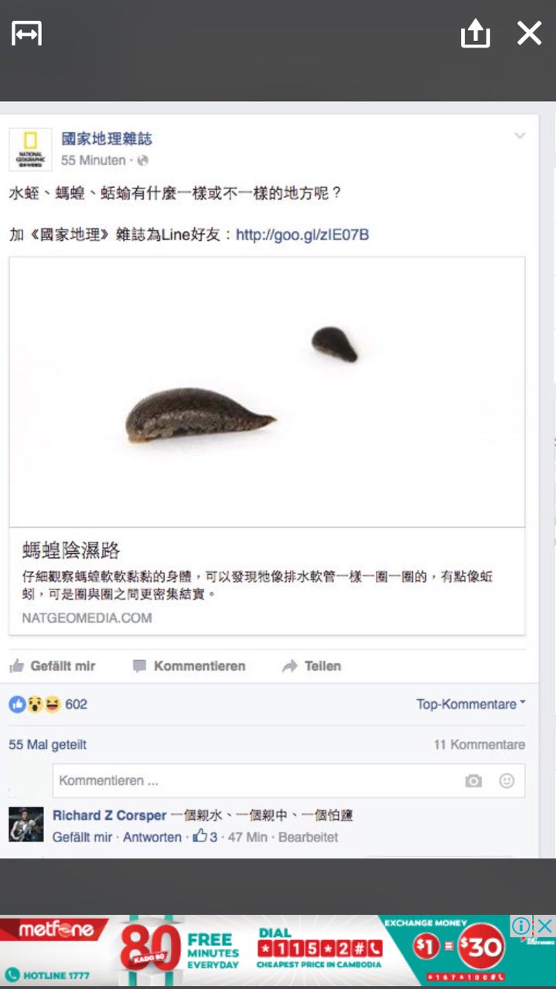
Task: Close the image viewer with X
Action: 529,33
